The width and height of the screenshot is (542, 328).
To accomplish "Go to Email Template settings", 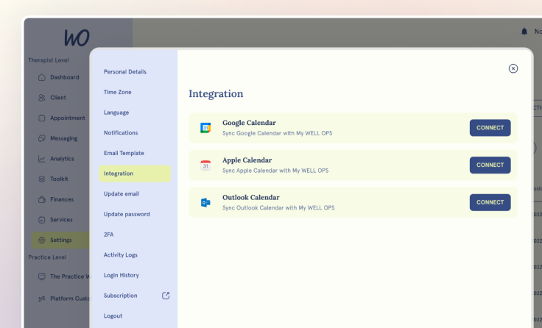I will [124, 153].
